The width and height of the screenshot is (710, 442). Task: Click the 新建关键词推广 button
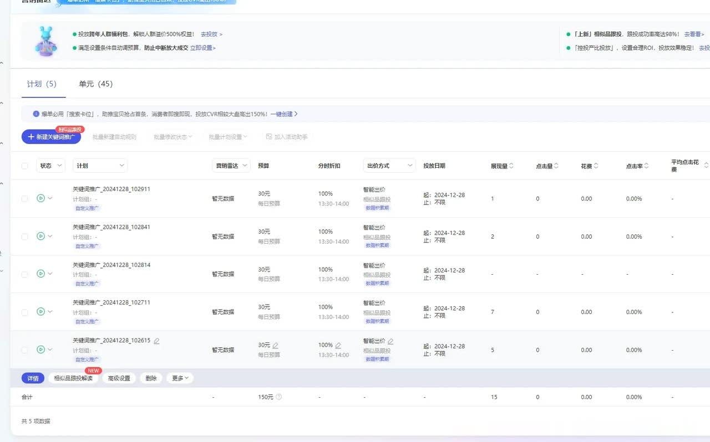[x=51, y=137]
